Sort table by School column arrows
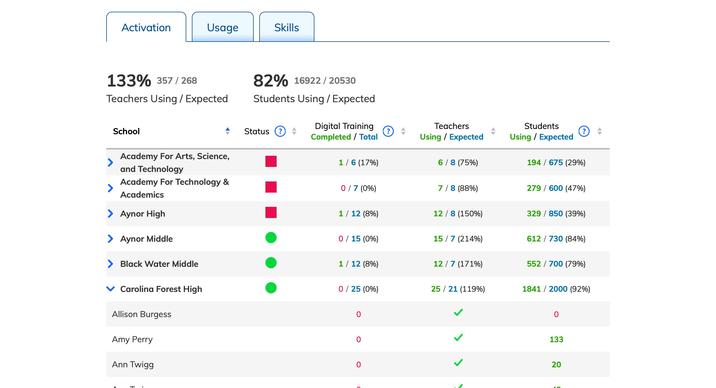Screen dimensions: 716x388 228,131
